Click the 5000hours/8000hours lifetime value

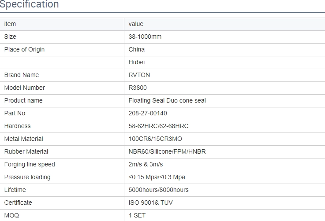pos(158,190)
